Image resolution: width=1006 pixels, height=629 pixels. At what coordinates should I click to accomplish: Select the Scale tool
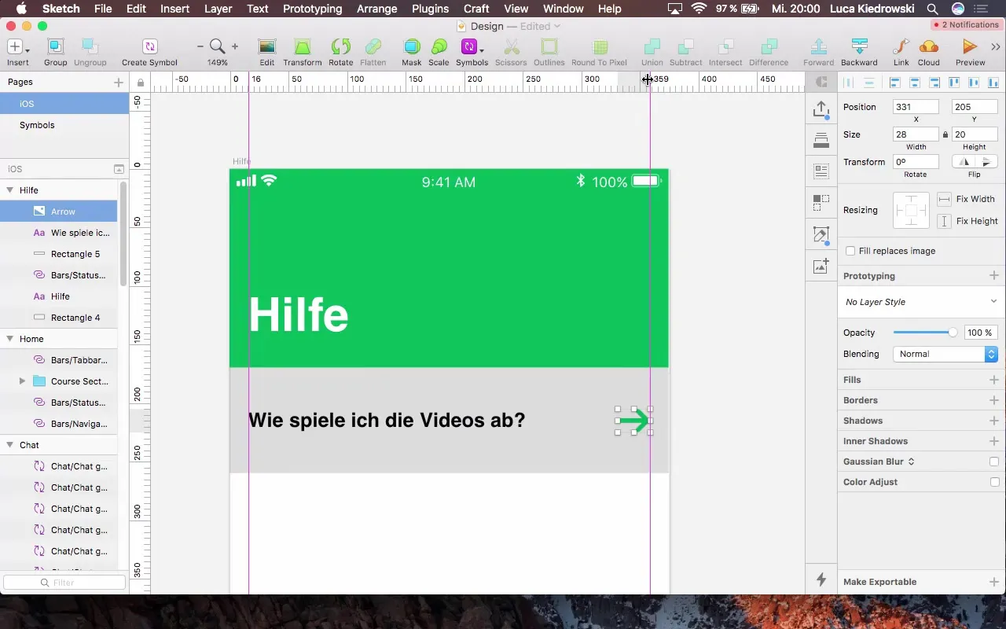439,47
